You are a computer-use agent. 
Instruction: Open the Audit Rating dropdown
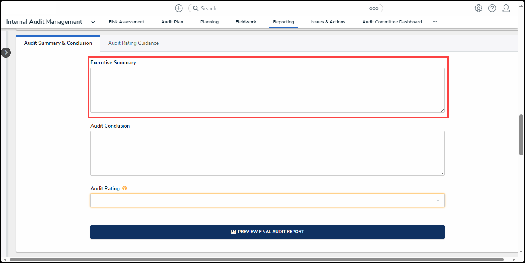click(x=267, y=200)
